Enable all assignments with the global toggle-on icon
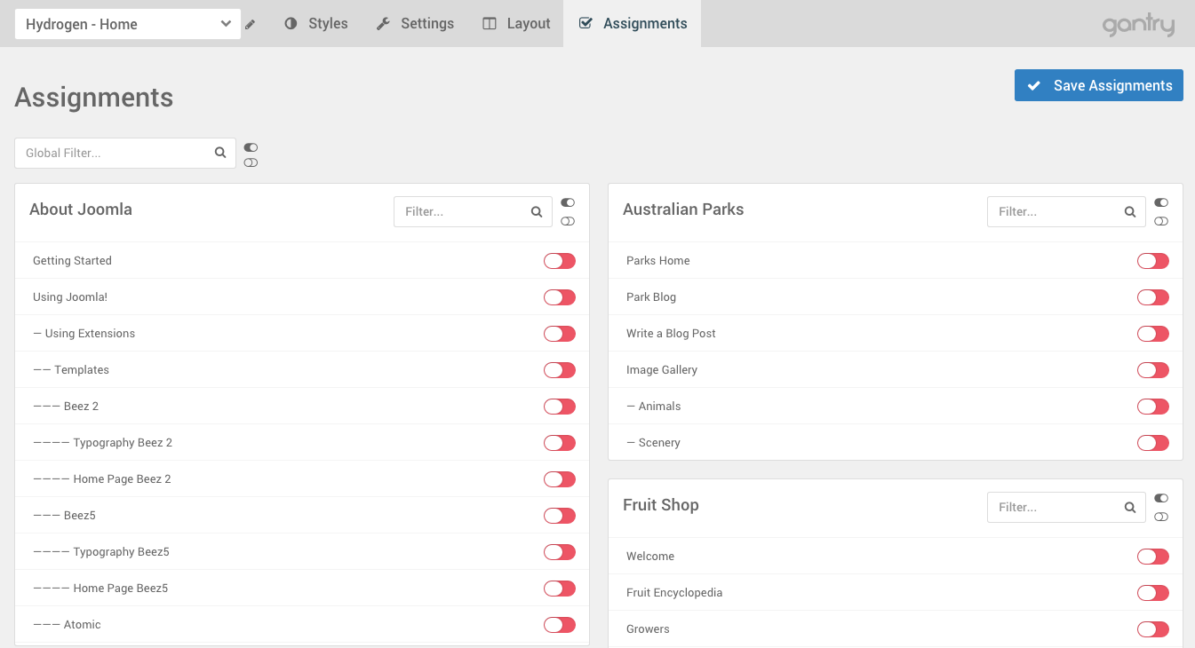This screenshot has height=648, width=1195. (251, 147)
